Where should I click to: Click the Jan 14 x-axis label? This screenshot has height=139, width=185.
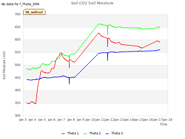(x=129, y=120)
